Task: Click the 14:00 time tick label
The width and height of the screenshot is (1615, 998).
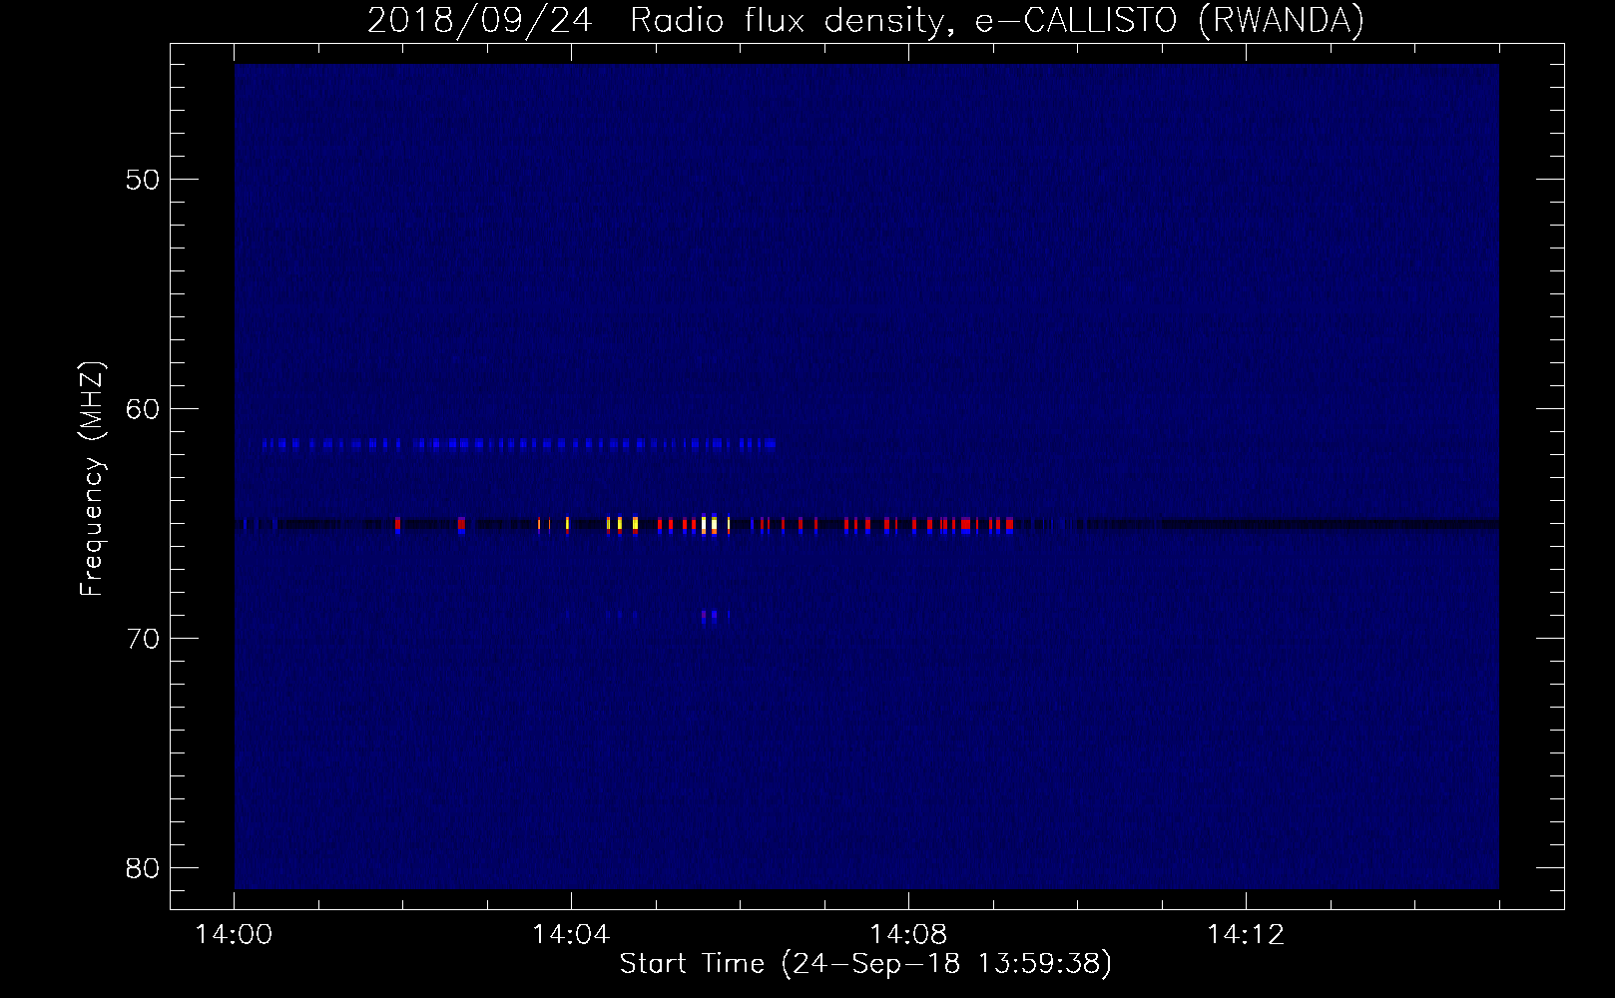Action: coord(234,935)
